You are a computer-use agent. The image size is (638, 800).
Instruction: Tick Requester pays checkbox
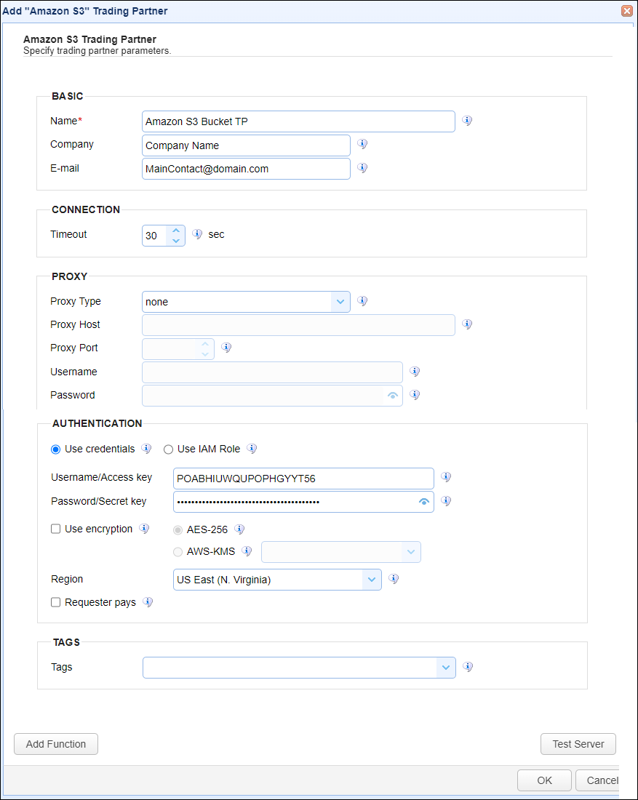tap(55, 603)
